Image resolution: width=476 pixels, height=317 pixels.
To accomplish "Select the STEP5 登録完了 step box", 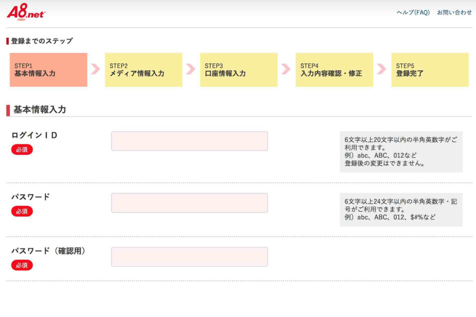I will pos(430,70).
